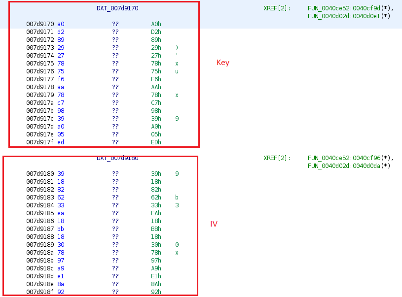Open xref FUN_0040d02d:0040d0da
The width and height of the screenshot is (402, 297).
(344, 166)
